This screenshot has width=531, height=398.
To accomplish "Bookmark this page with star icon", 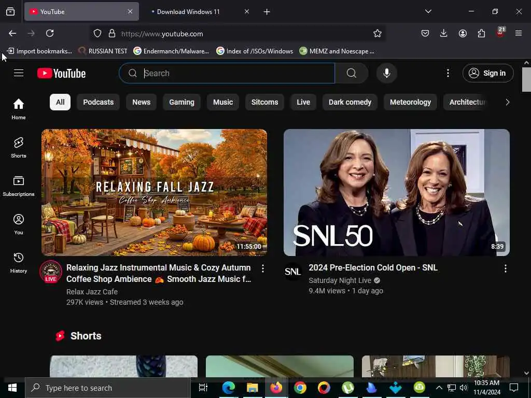I will point(378,33).
